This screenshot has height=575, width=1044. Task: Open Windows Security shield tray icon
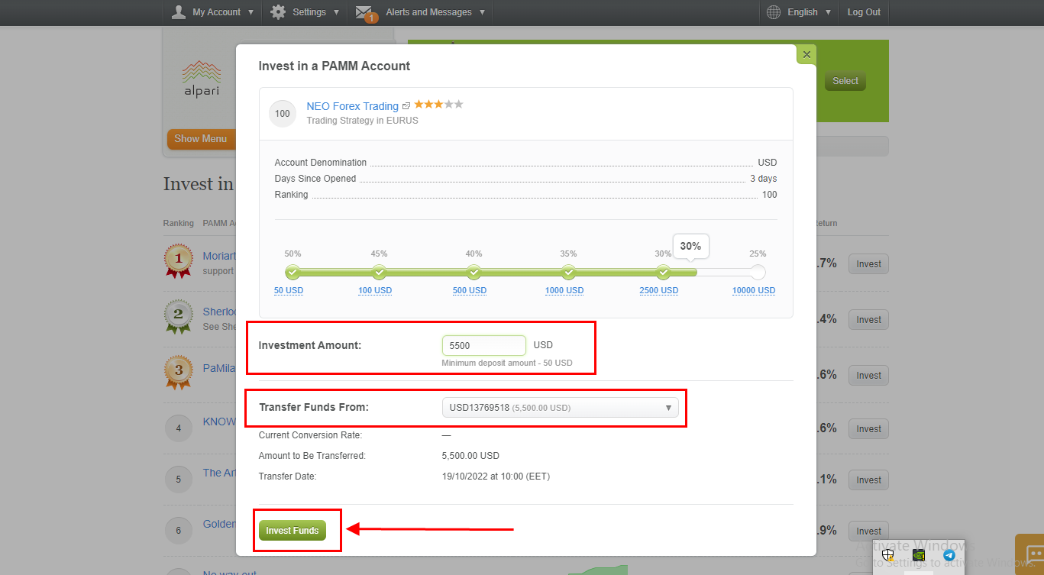point(887,555)
